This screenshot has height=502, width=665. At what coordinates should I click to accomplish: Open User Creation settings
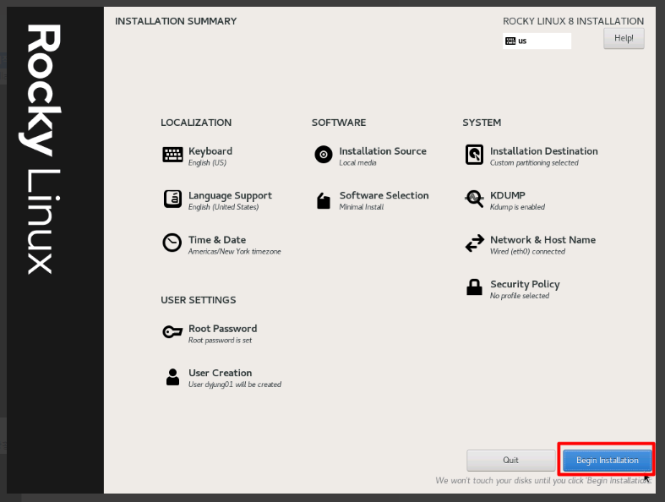[220, 373]
